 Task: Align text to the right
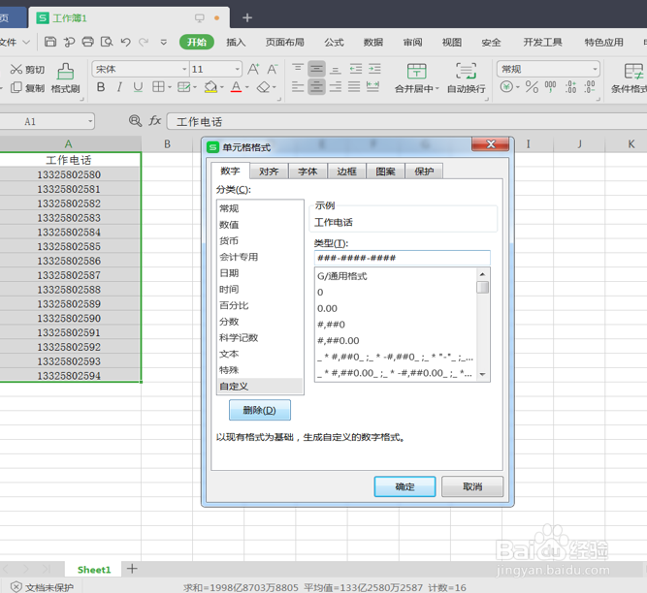click(336, 86)
